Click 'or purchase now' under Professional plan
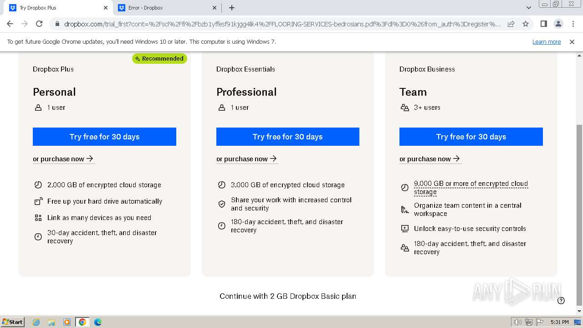 (247, 159)
